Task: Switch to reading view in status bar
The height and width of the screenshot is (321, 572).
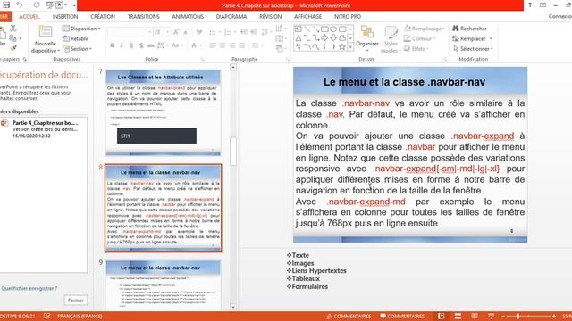Action: pyautogui.click(x=475, y=316)
